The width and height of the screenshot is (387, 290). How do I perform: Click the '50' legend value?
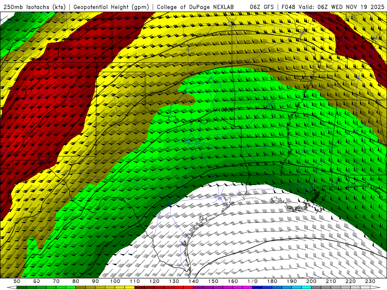click(x=17, y=281)
